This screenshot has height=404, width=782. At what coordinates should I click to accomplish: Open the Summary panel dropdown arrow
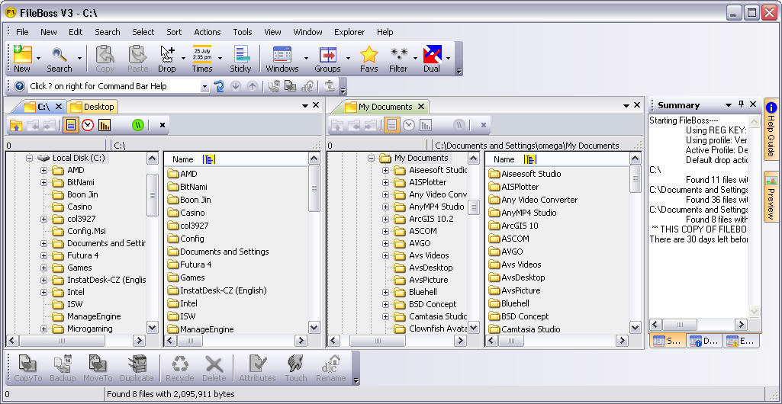(729, 105)
